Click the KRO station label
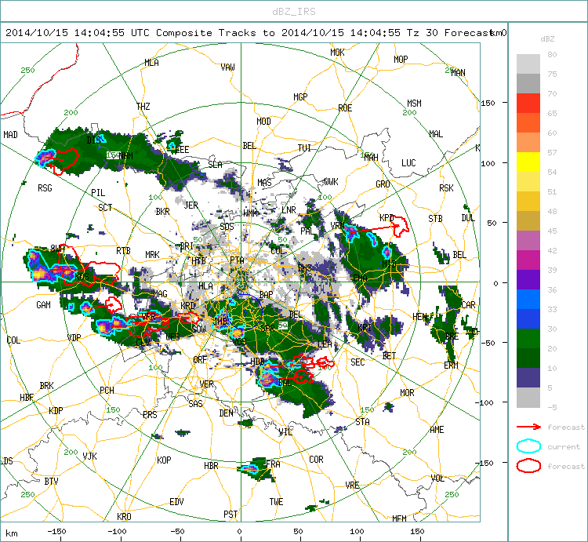 pyautogui.click(x=124, y=517)
